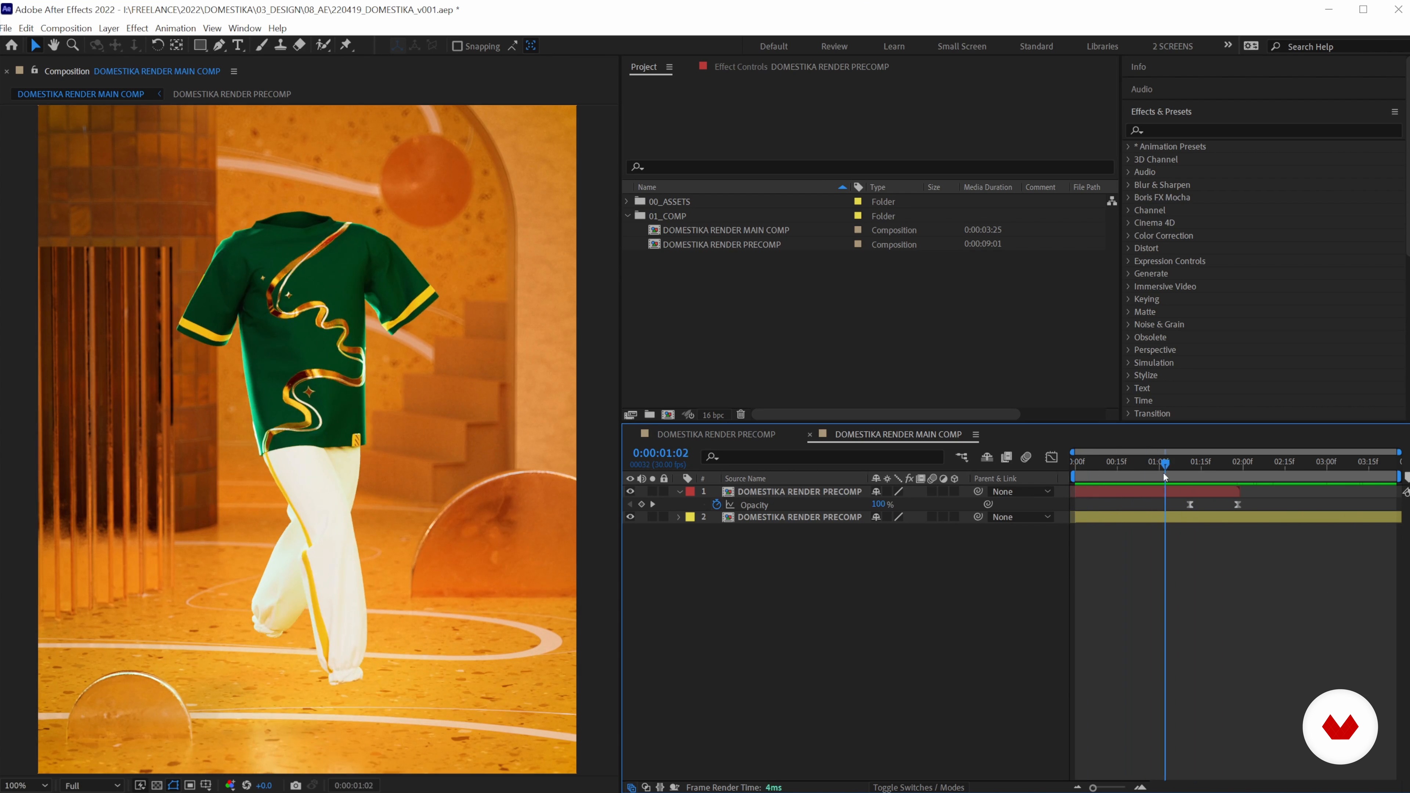Image resolution: width=1410 pixels, height=793 pixels.
Task: Pick the Horizontal Type tool
Action: (x=238, y=46)
